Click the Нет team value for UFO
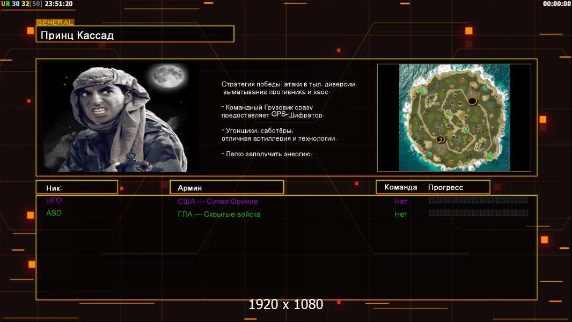This screenshot has height=322, width=572. pyautogui.click(x=401, y=201)
